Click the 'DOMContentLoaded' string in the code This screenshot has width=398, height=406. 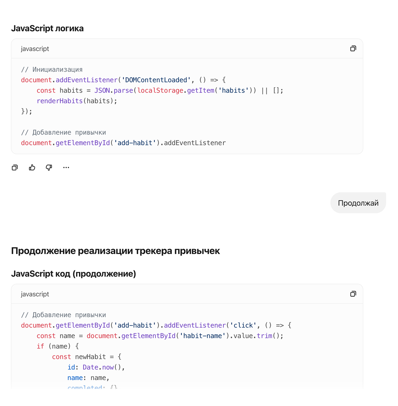156,80
